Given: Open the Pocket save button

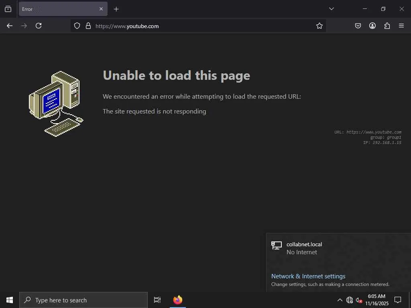Looking at the screenshot, I should point(358,26).
